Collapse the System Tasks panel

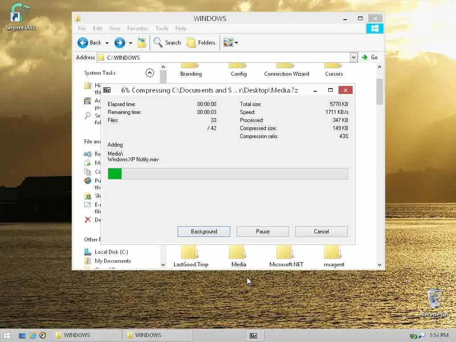point(150,73)
